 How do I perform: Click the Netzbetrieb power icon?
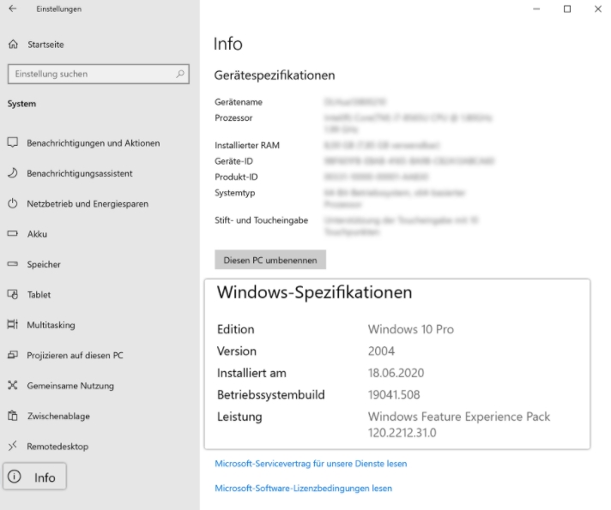point(13,203)
